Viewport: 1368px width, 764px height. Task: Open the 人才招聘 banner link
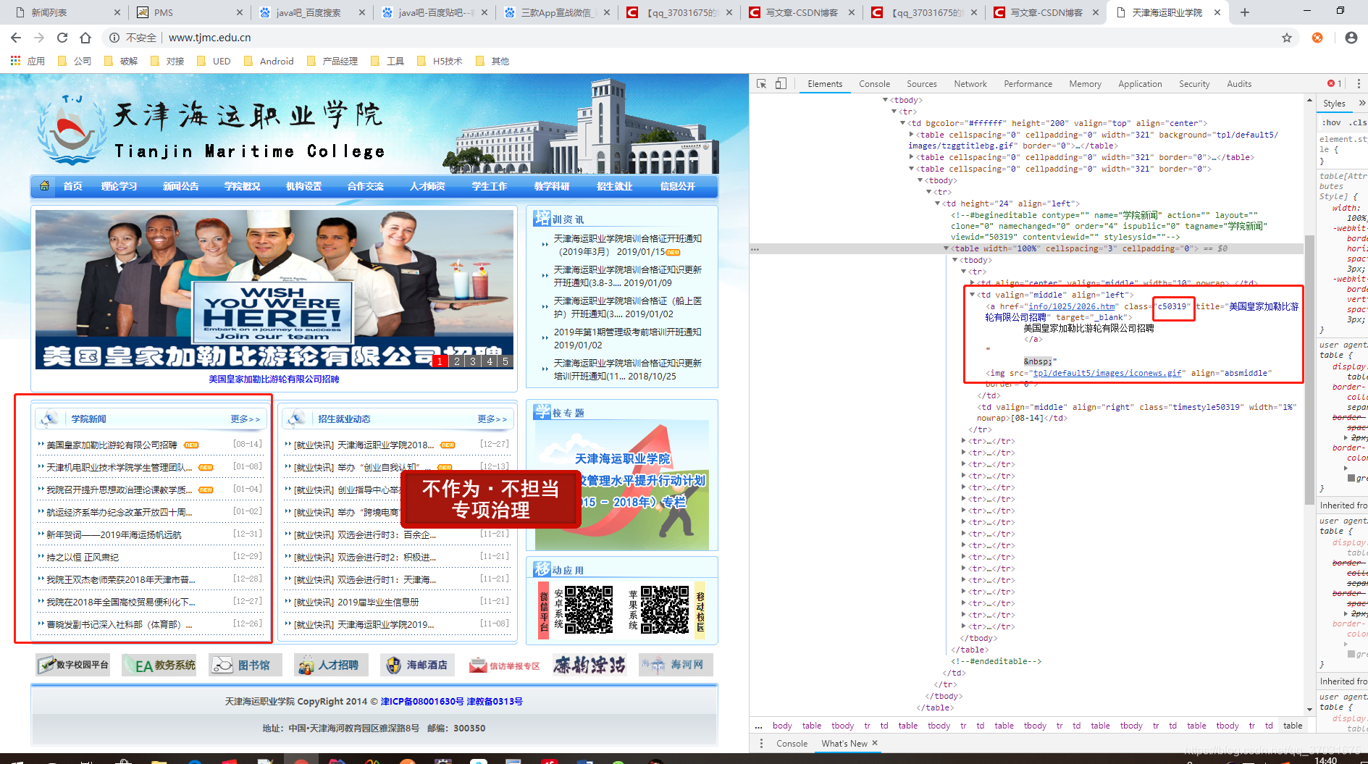click(x=331, y=665)
